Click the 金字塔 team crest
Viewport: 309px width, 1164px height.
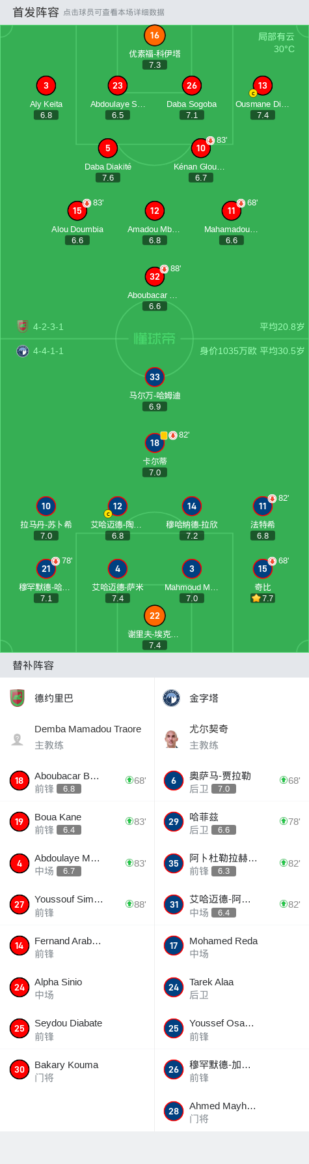pyautogui.click(x=172, y=698)
